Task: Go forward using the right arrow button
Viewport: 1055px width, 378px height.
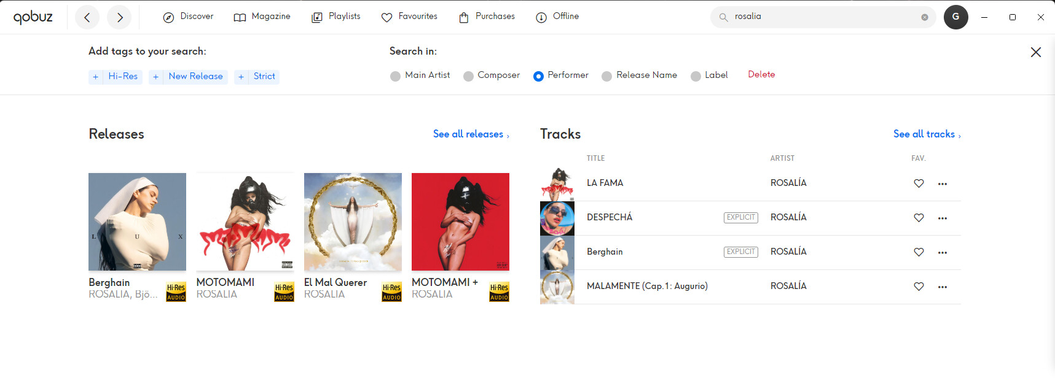Action: pos(119,17)
